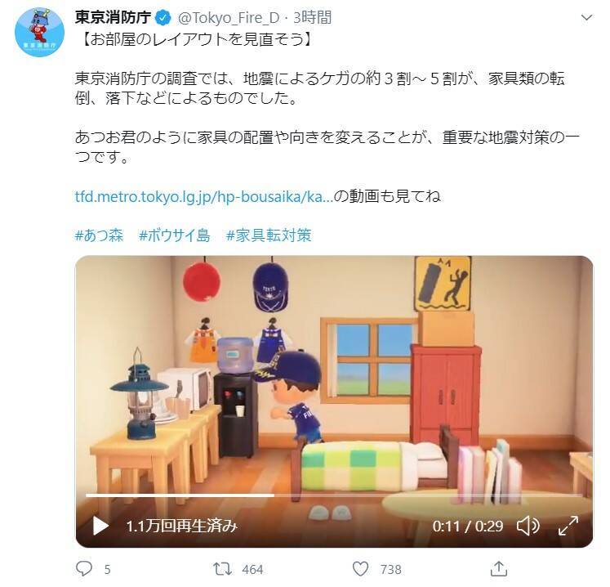Image resolution: width=610 pixels, height=587 pixels.
Task: Open the #ボウサイ島 hashtag
Action: tap(174, 235)
